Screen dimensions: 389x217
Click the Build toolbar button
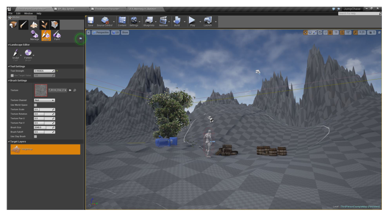pyautogui.click(x=177, y=22)
